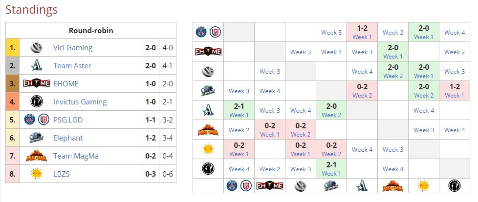Open the Team Aster team link

[x=72, y=66]
